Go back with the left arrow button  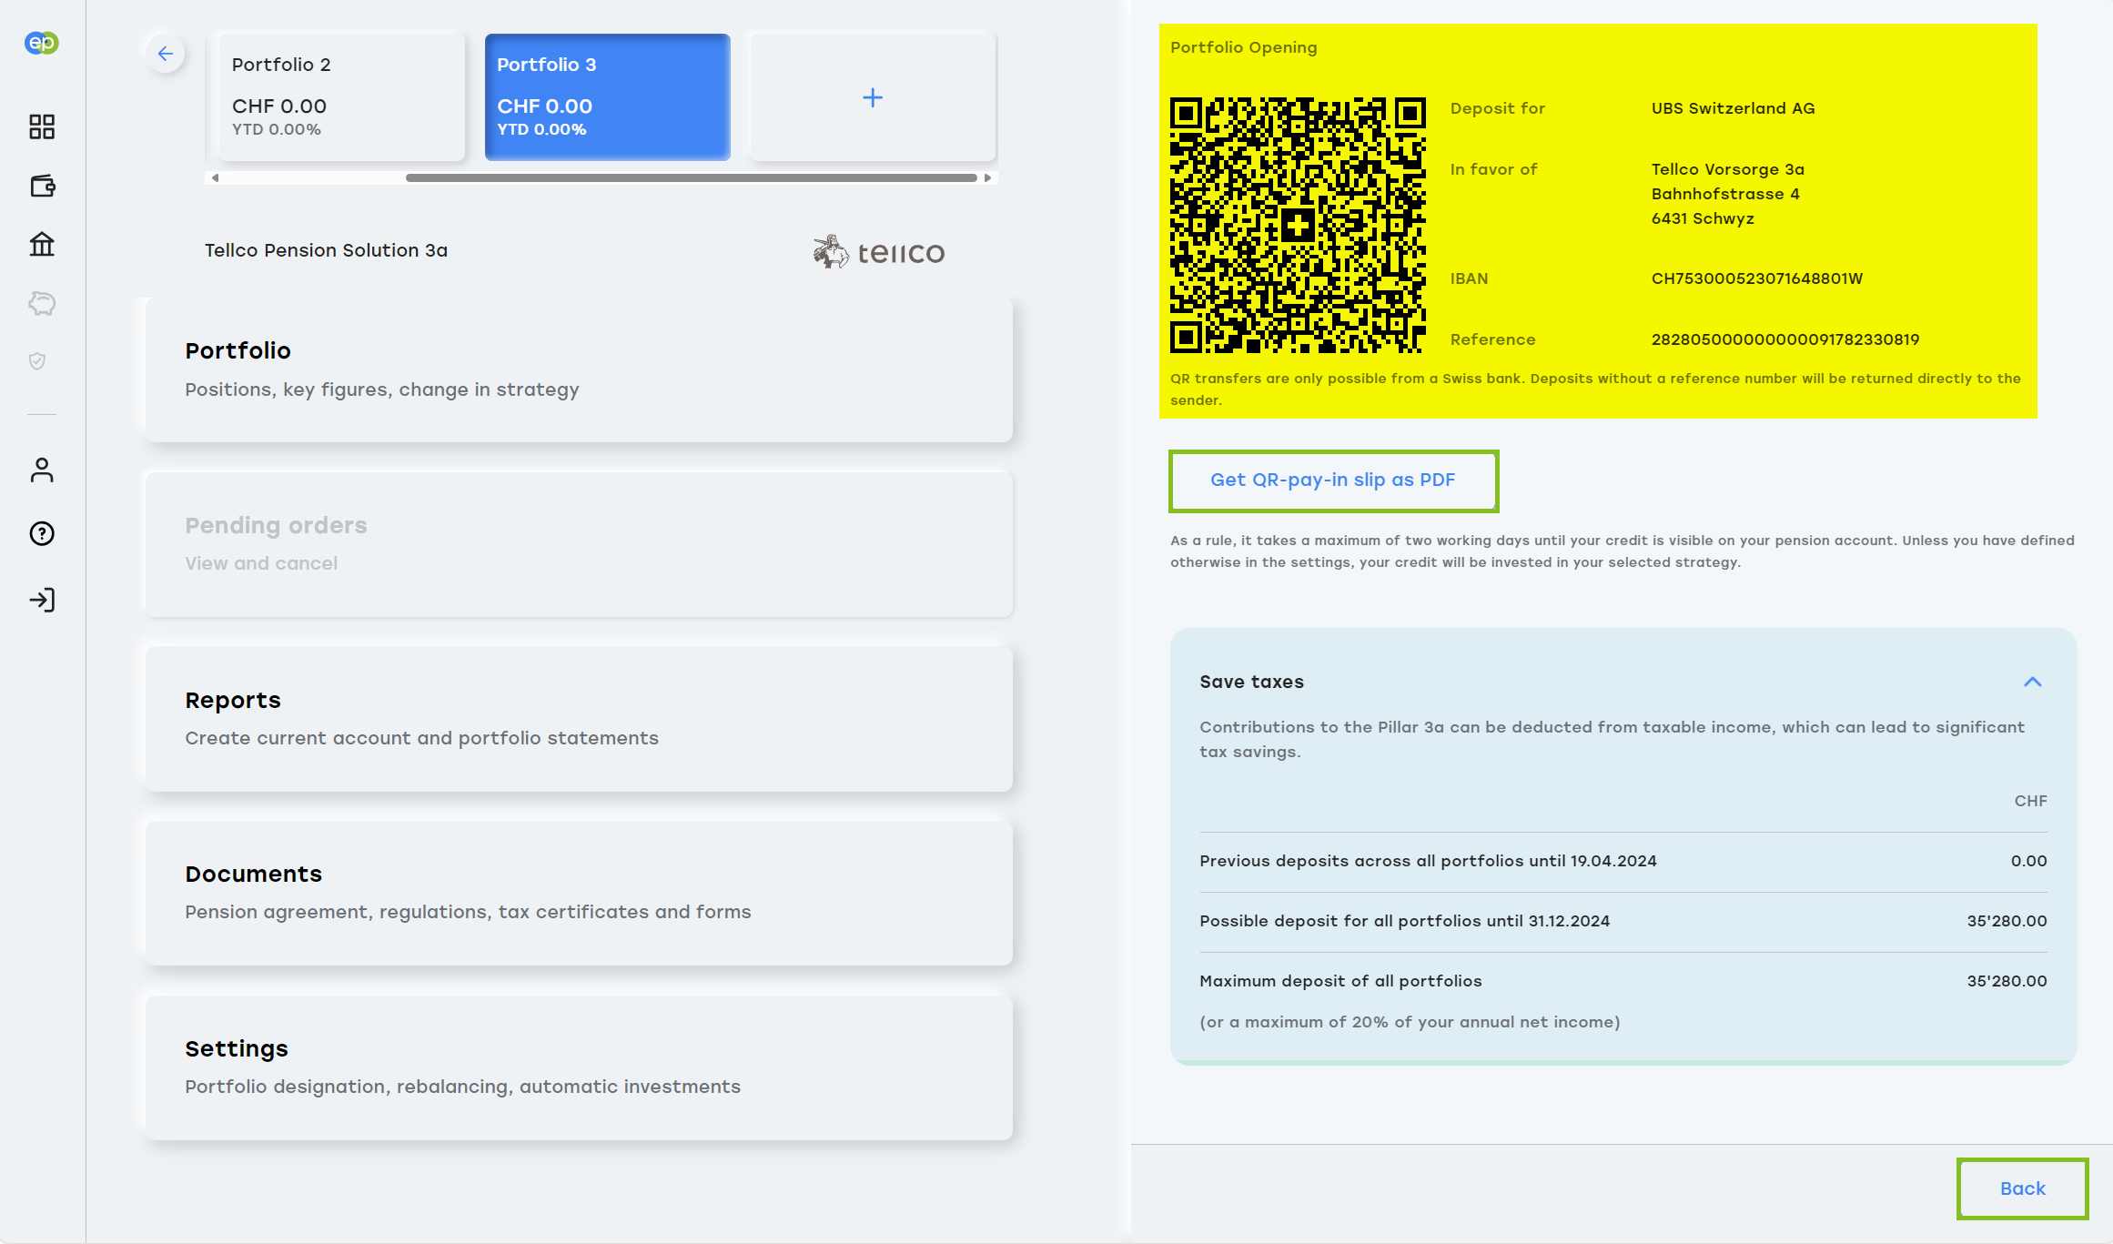[166, 54]
